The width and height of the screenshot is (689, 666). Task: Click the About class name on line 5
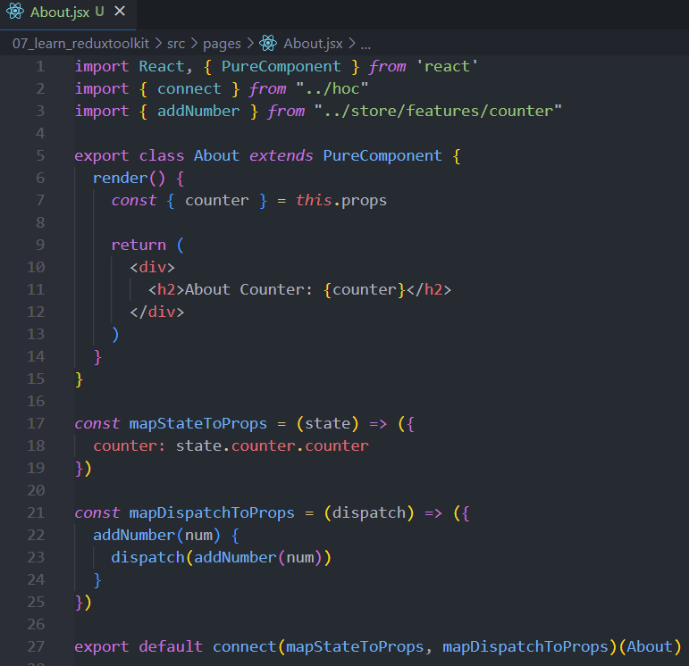pyautogui.click(x=216, y=155)
